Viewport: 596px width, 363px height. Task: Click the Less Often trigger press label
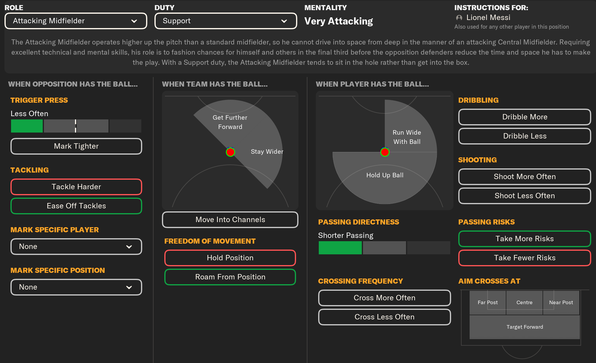[29, 114]
